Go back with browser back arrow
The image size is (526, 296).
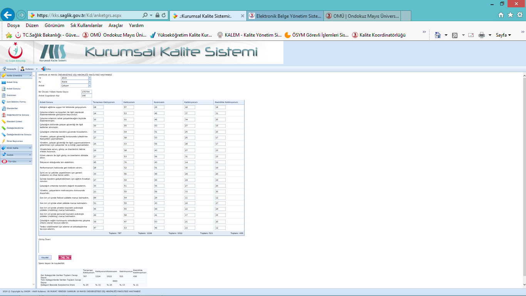point(8,15)
